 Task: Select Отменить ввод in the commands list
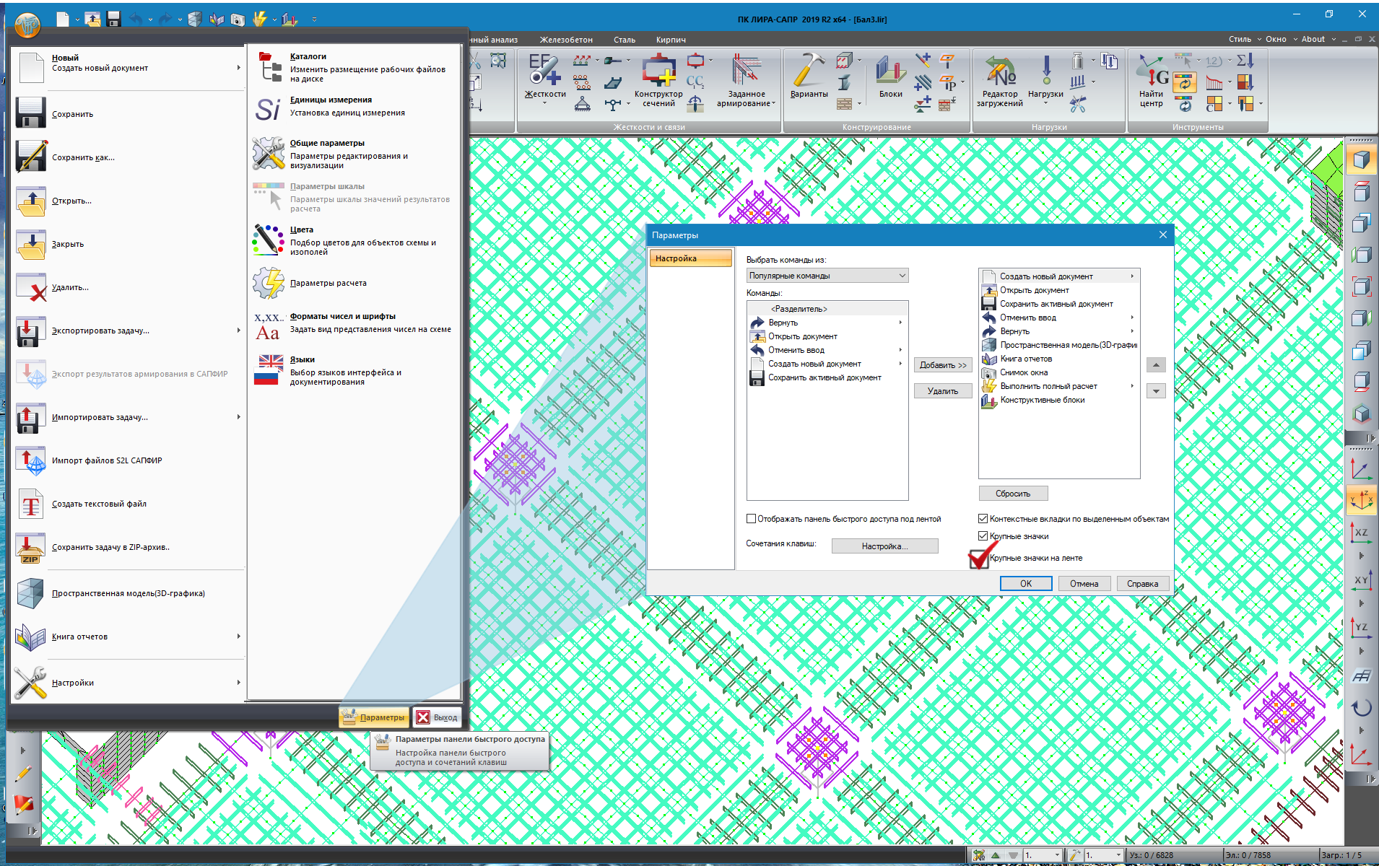[x=796, y=350]
